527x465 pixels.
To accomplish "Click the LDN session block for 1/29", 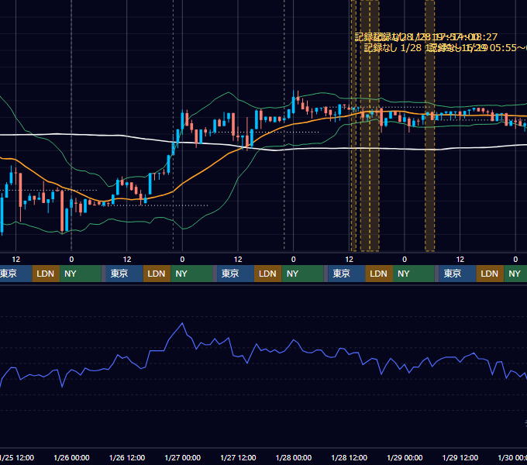I will pyautogui.click(x=490, y=274).
